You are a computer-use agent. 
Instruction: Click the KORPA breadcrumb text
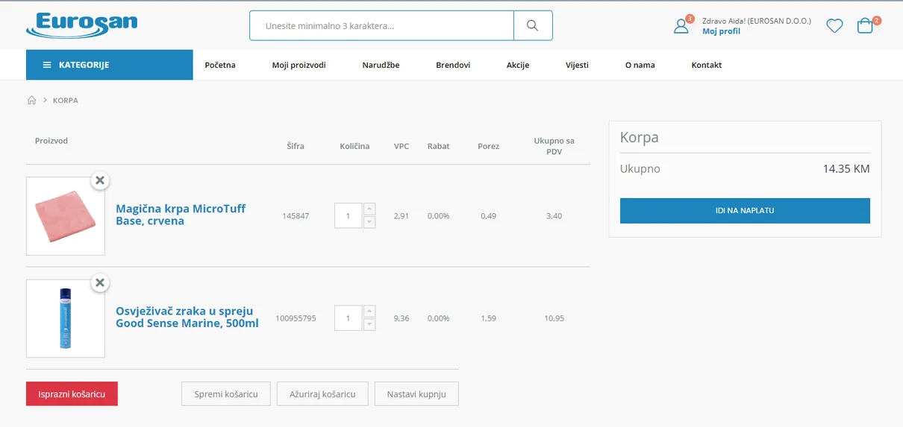(x=66, y=100)
